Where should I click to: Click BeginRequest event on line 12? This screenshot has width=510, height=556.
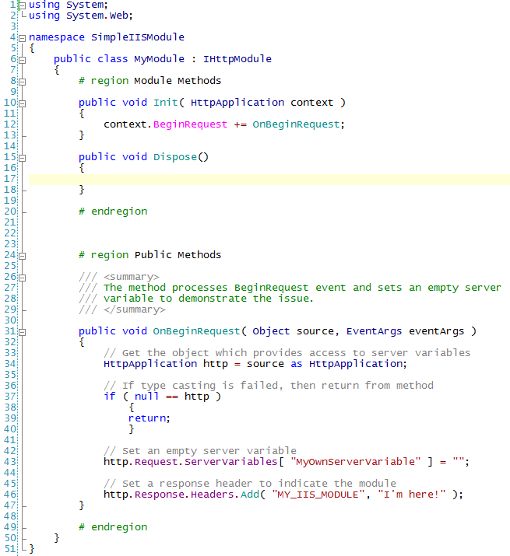[190, 124]
